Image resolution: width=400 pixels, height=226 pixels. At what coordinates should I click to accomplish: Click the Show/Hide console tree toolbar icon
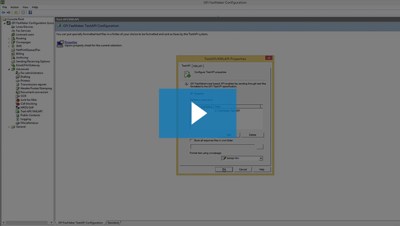click(23, 12)
